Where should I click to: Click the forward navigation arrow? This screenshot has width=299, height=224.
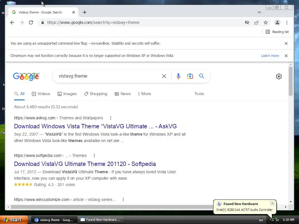[22, 22]
